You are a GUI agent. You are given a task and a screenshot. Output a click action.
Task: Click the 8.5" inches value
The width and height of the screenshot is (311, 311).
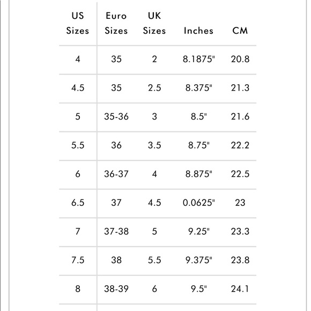(199, 117)
